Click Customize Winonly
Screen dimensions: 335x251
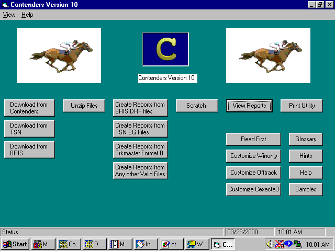click(x=253, y=156)
